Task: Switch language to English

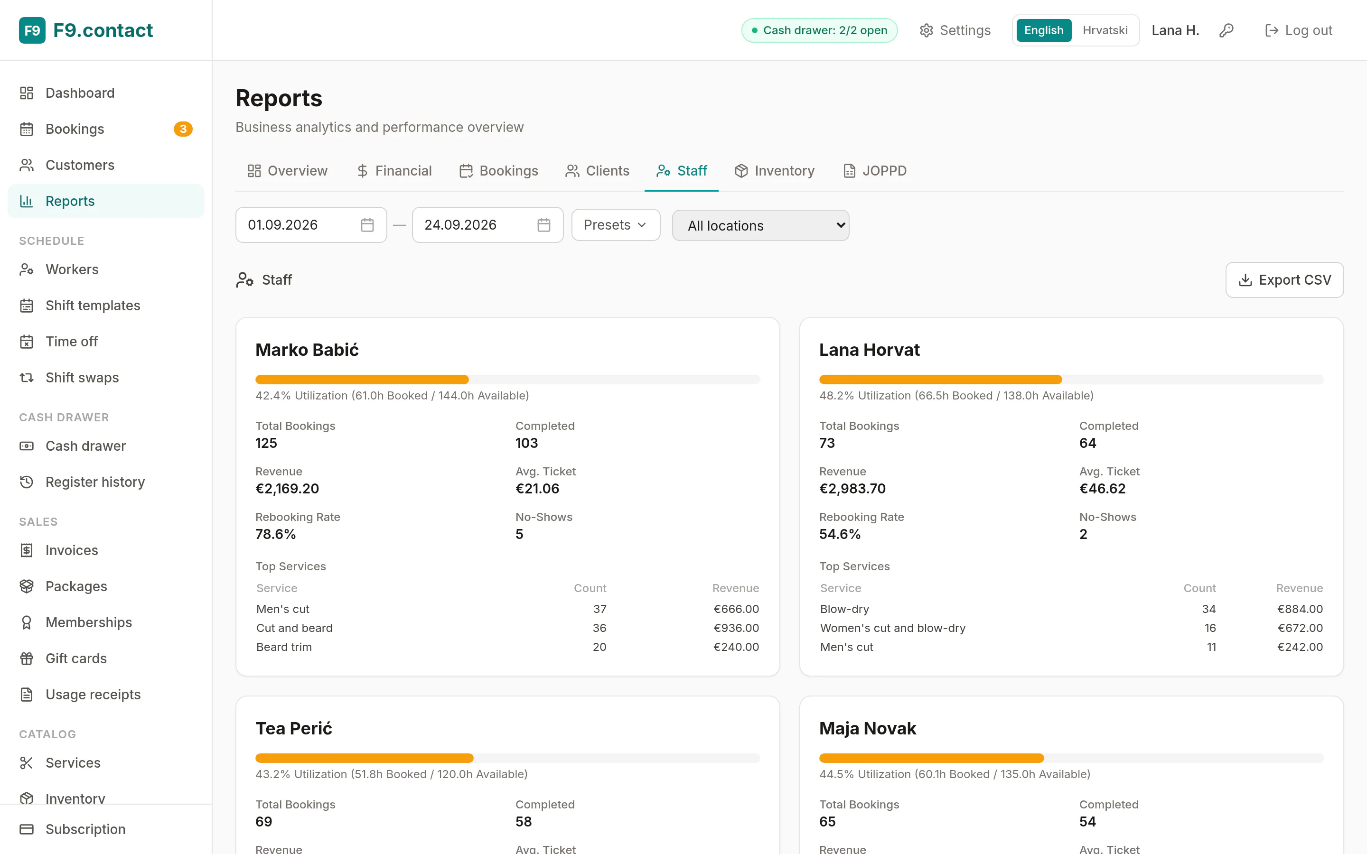Action: click(x=1044, y=30)
